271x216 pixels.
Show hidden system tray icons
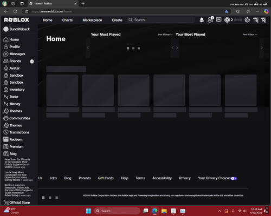[x=220, y=211]
